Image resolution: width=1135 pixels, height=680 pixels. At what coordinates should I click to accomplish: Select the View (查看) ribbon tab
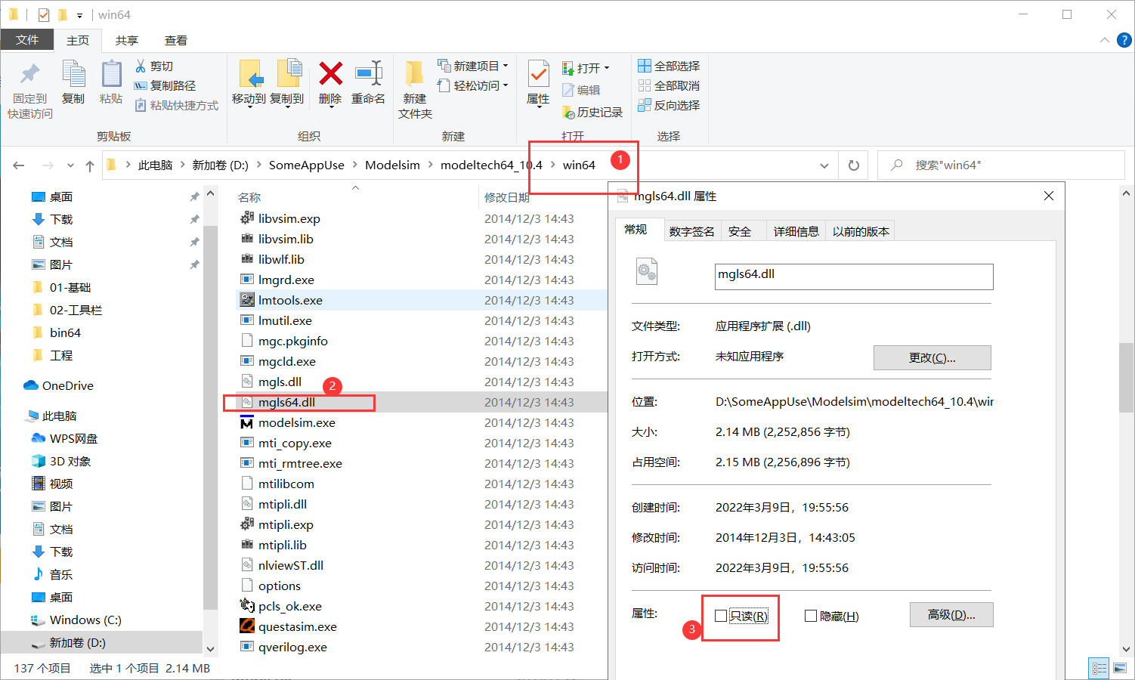176,40
